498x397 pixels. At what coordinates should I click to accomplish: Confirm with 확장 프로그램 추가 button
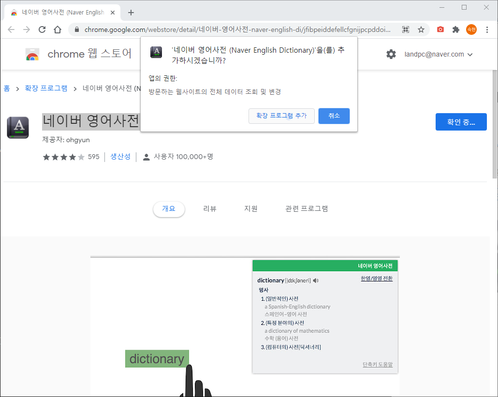tap(281, 116)
